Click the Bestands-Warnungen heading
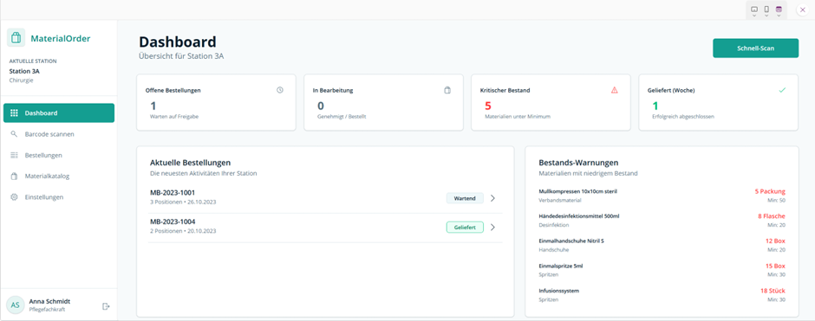 click(x=578, y=163)
